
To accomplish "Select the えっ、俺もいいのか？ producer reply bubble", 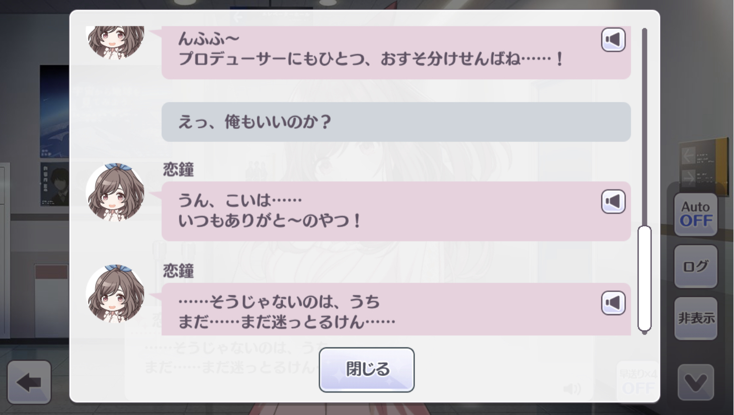I will click(x=396, y=122).
